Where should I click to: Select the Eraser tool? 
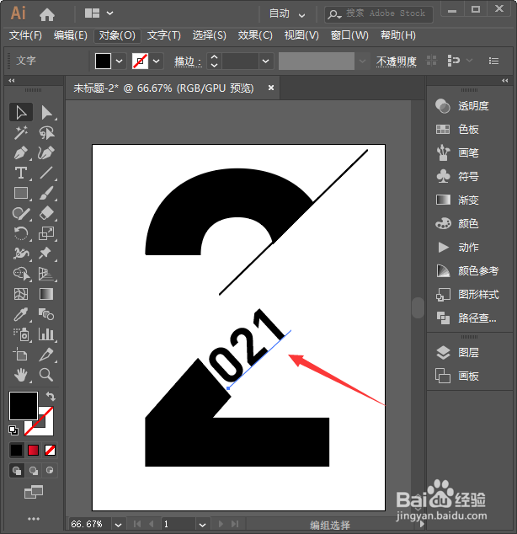click(x=46, y=214)
